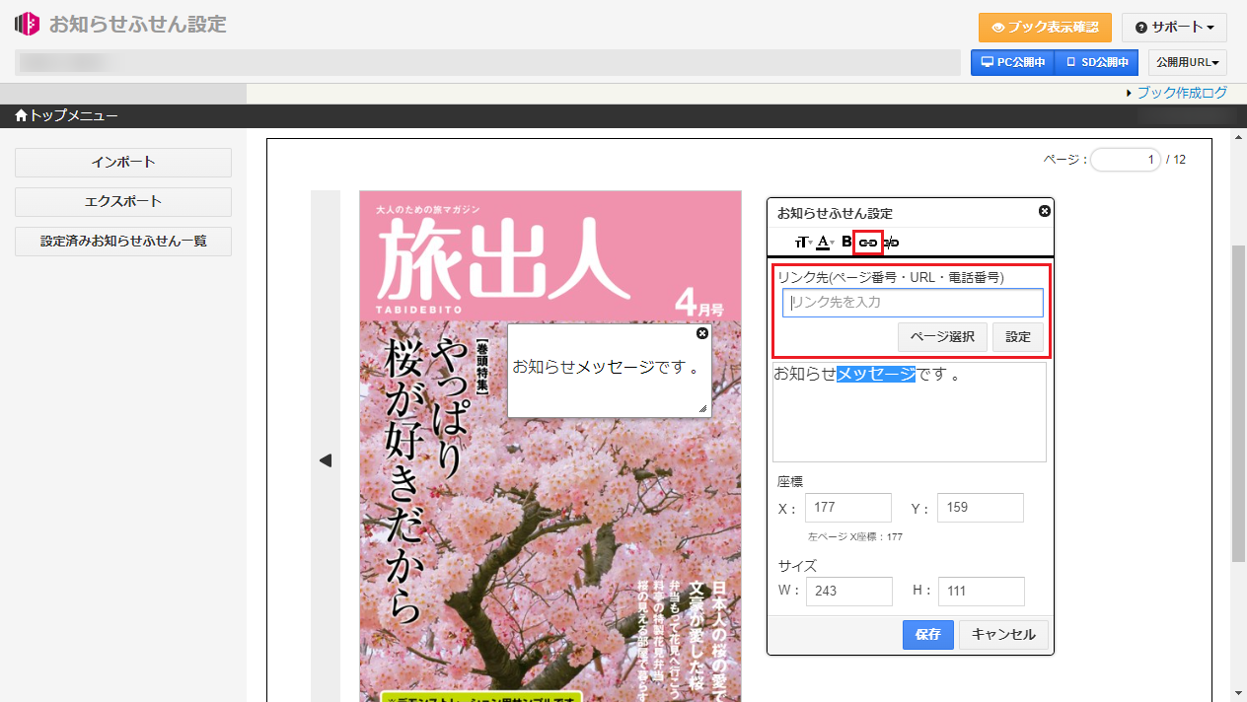
Task: Open the font size dropdown
Action: (803, 242)
